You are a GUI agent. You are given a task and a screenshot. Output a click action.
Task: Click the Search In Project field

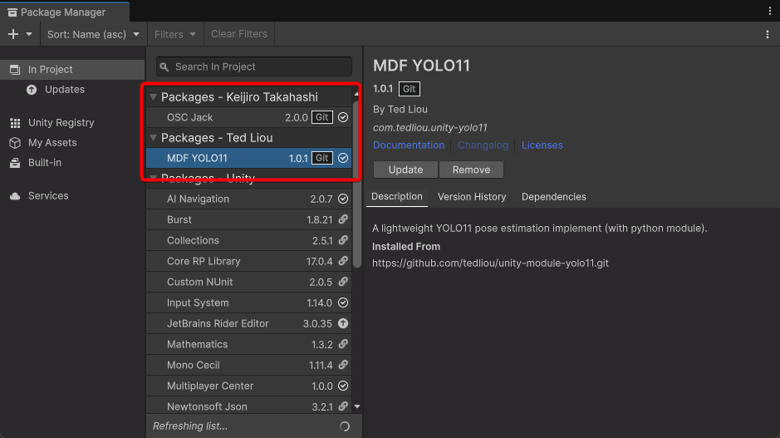[x=254, y=66]
